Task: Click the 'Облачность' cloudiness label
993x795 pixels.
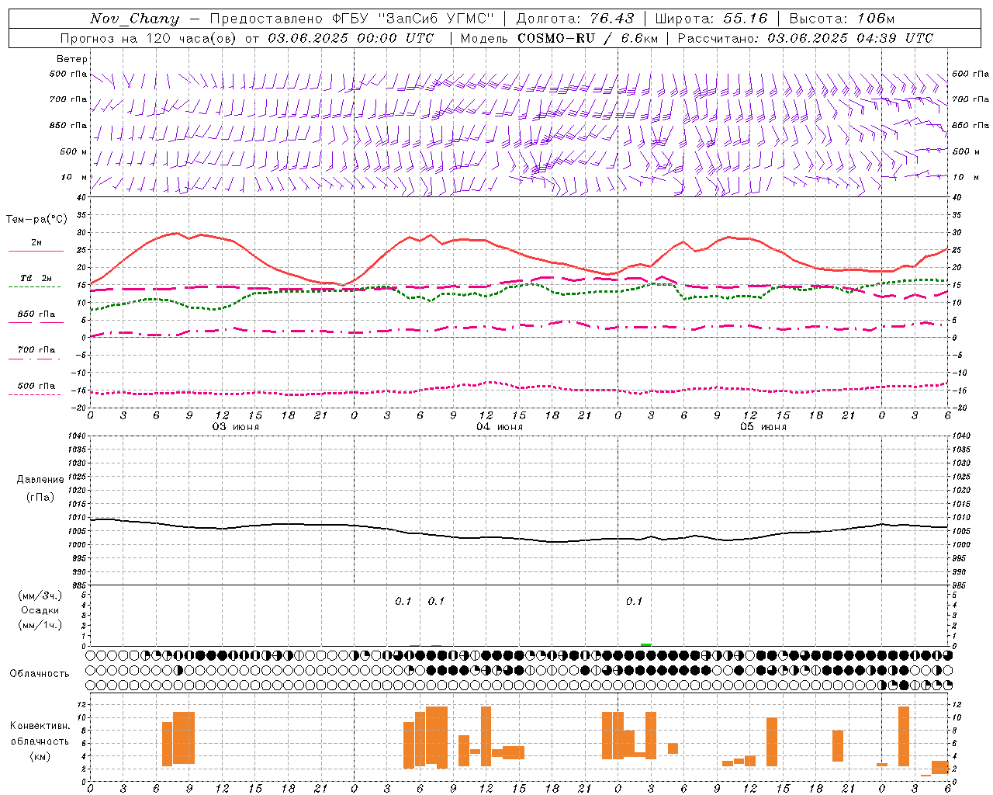Action: point(40,673)
